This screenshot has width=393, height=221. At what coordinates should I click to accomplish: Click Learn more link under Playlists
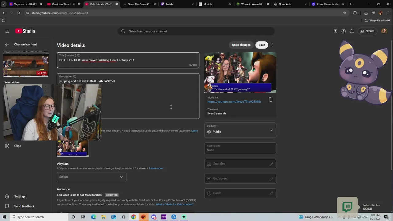click(x=156, y=168)
